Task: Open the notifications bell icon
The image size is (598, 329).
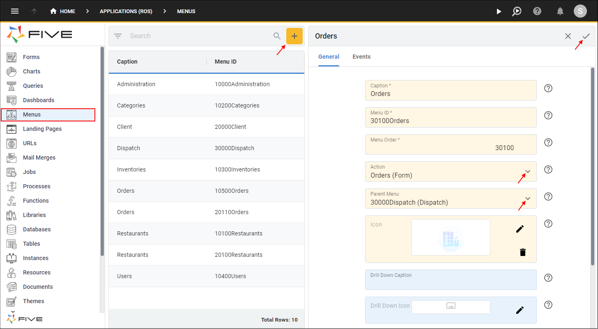Action: click(x=559, y=11)
